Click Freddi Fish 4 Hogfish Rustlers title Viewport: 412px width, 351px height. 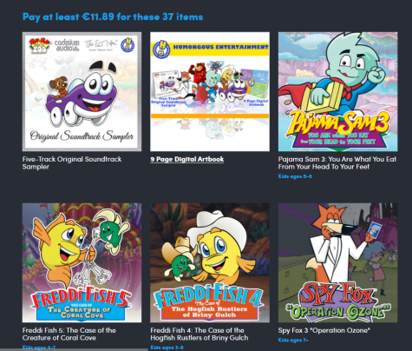[199, 334]
